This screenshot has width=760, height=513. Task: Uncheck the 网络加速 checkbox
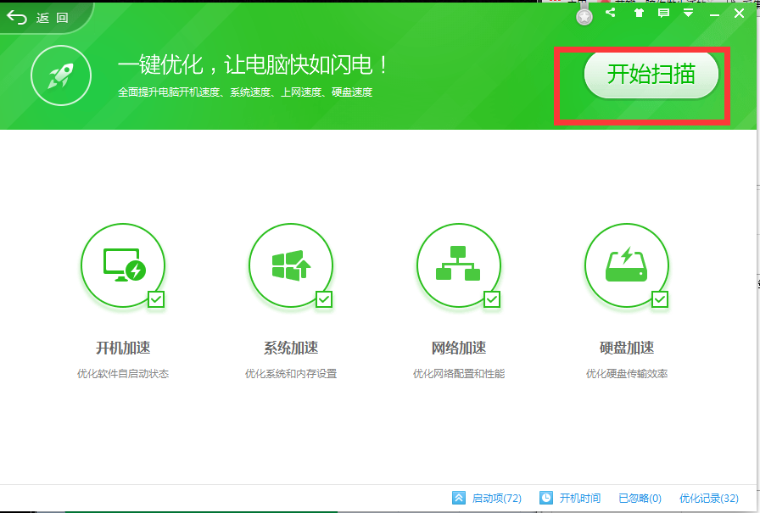(492, 299)
